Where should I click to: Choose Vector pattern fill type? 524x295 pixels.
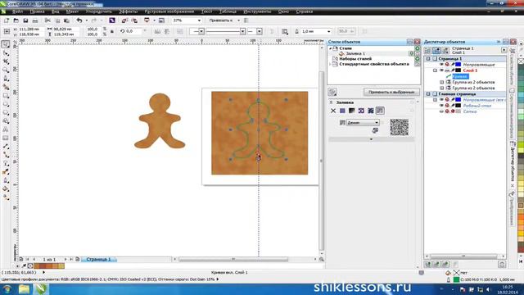(x=361, y=111)
